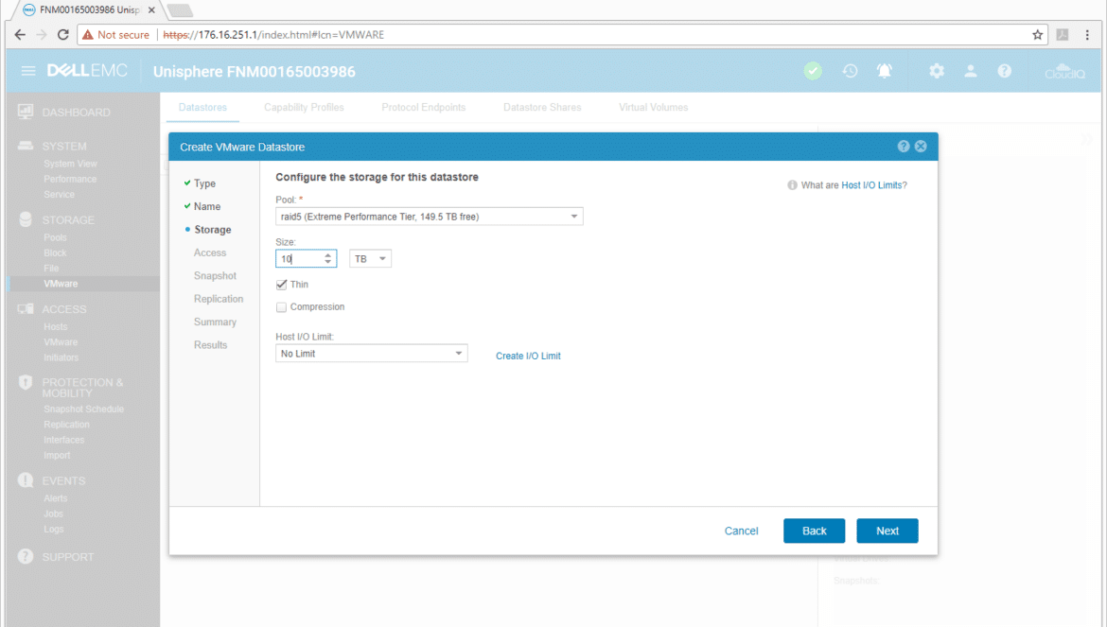
Task: View the green system health status icon
Action: (x=813, y=71)
